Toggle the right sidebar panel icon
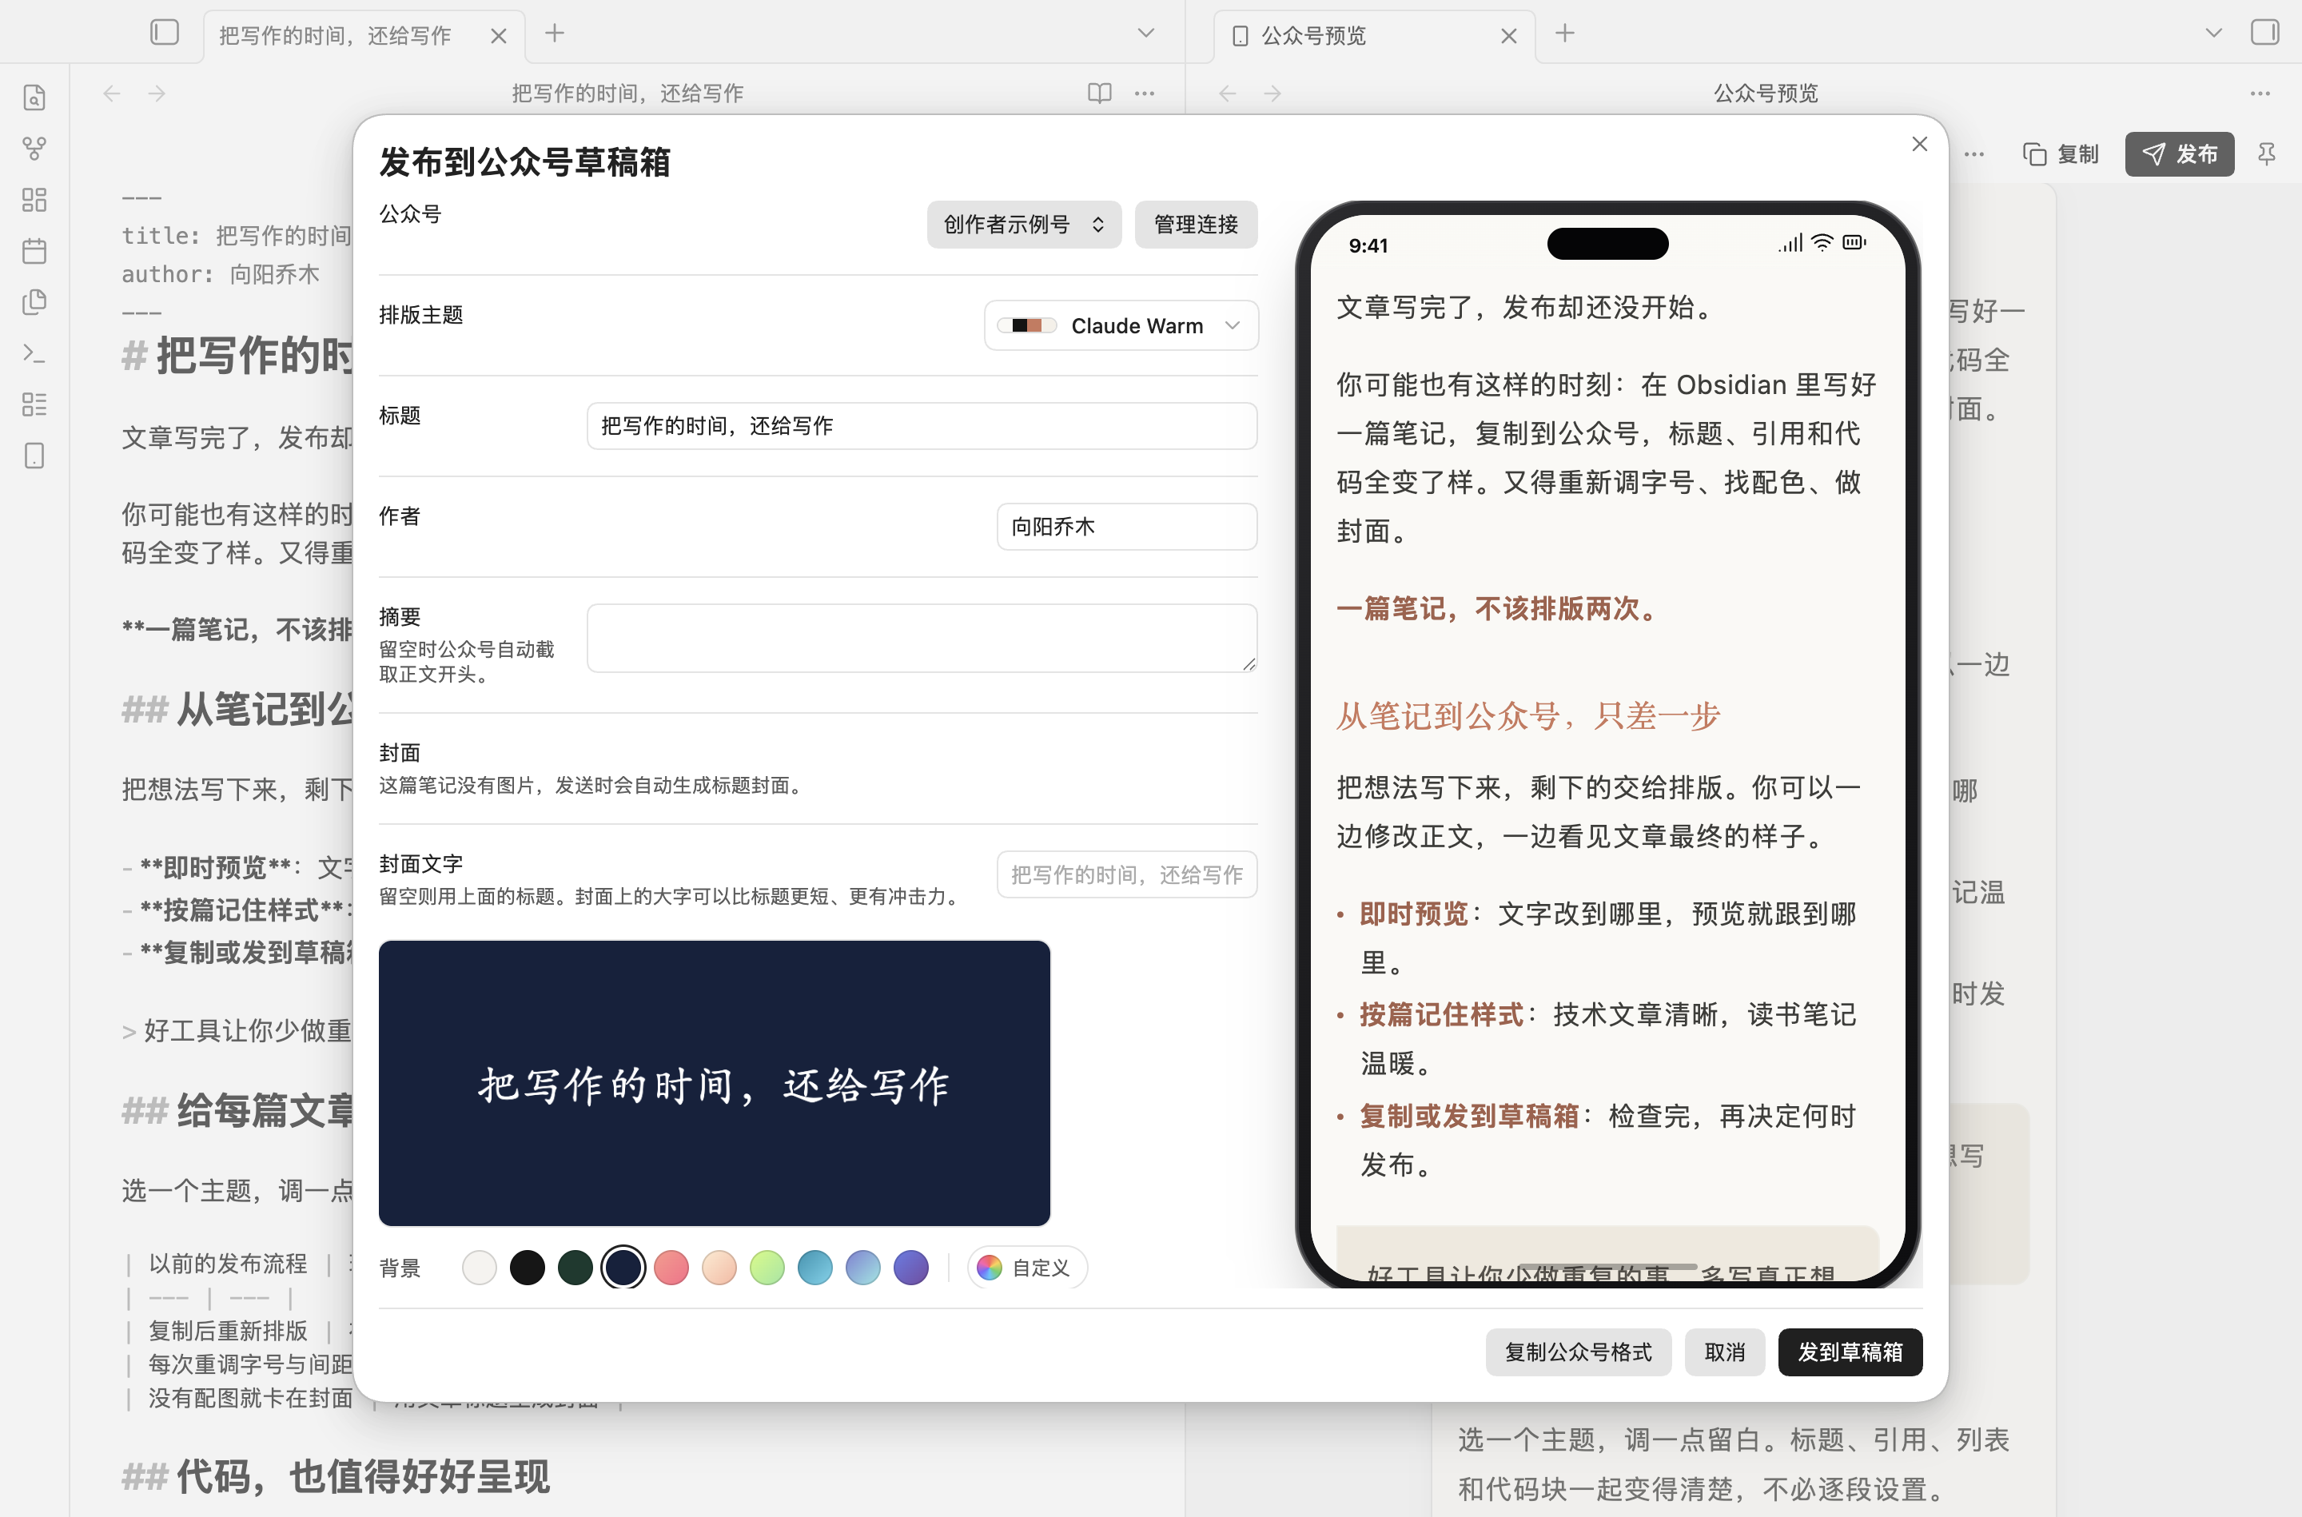 (2264, 33)
